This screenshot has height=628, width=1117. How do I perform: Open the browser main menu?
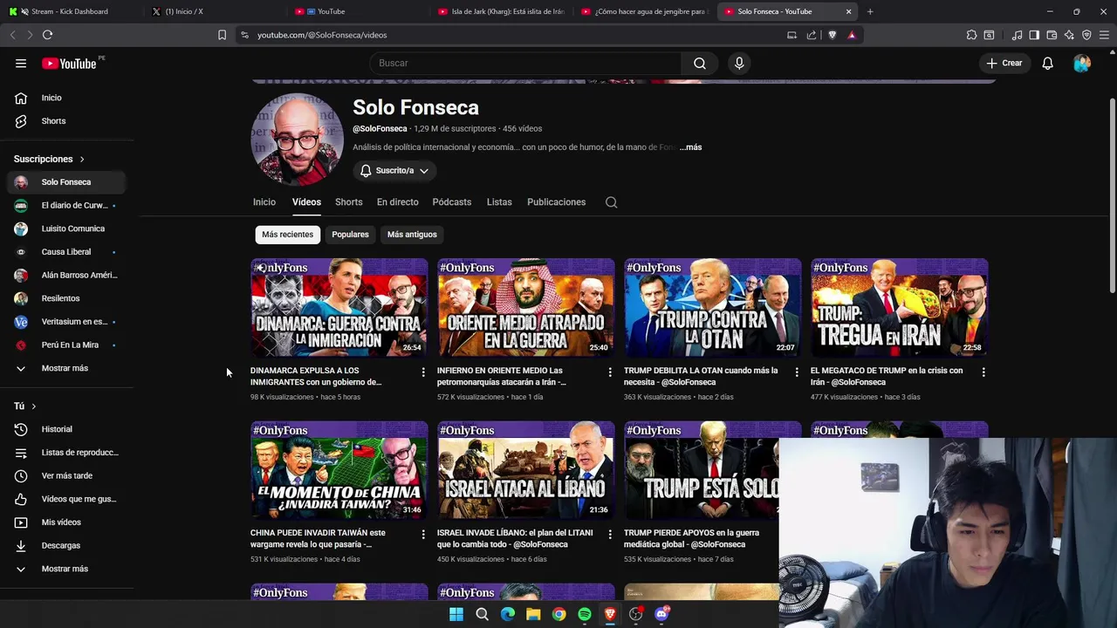(x=1104, y=35)
